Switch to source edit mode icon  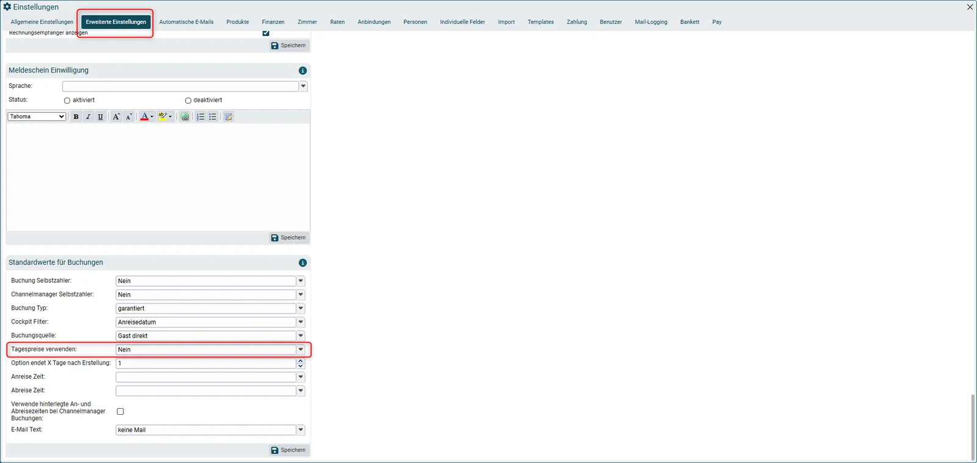(x=228, y=117)
